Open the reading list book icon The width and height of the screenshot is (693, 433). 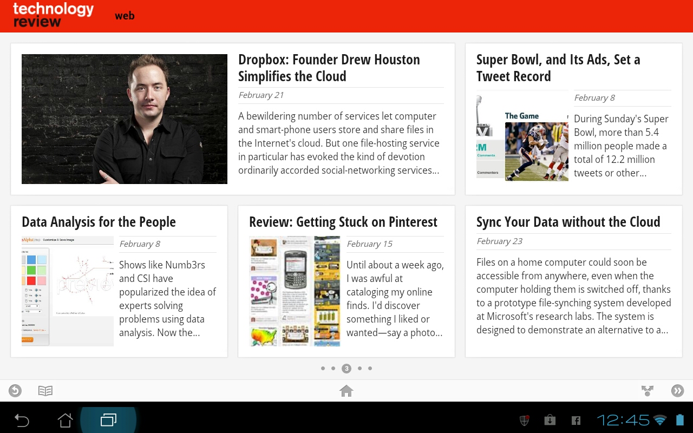(45, 390)
